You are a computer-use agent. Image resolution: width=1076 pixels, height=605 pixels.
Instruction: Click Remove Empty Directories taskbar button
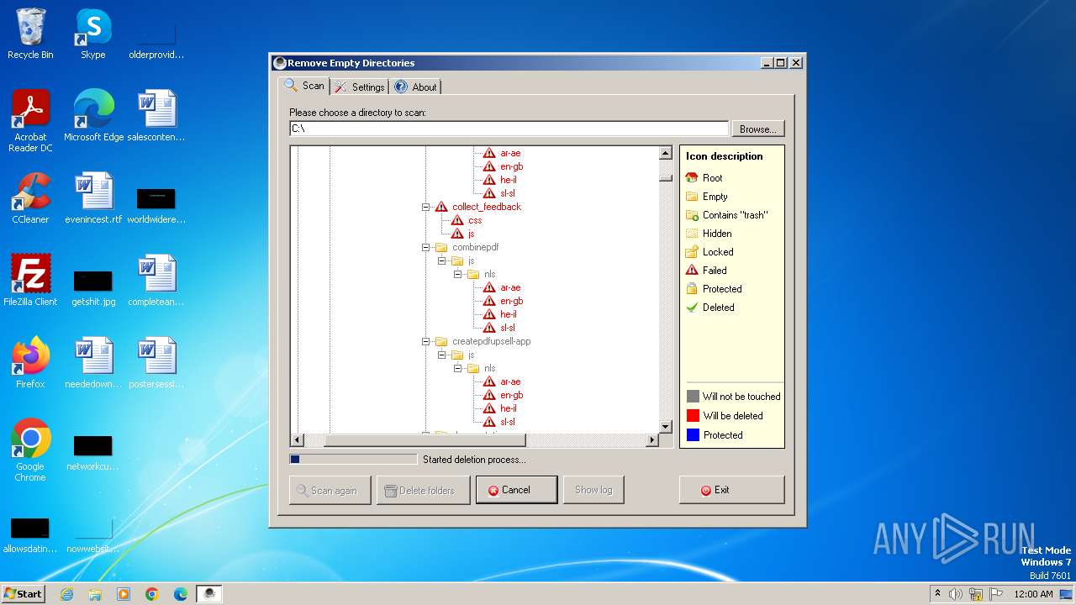pyautogui.click(x=209, y=594)
